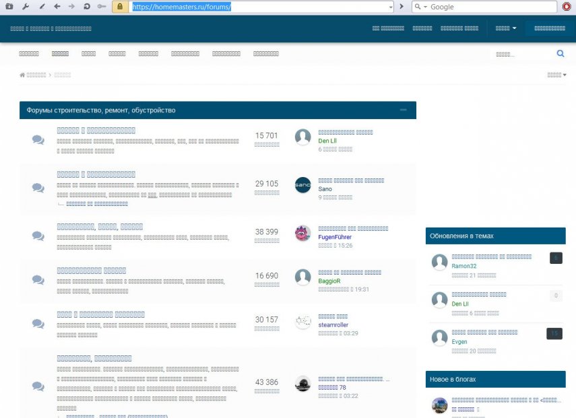This screenshot has height=418, width=576.
Task: Open the last item in the navigation menu
Action: 266,54
